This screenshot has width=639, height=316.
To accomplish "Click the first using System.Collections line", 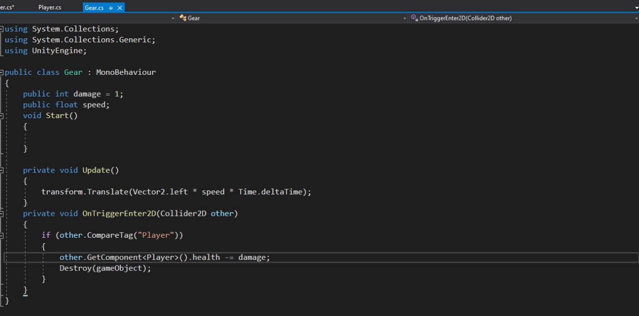I will click(62, 29).
